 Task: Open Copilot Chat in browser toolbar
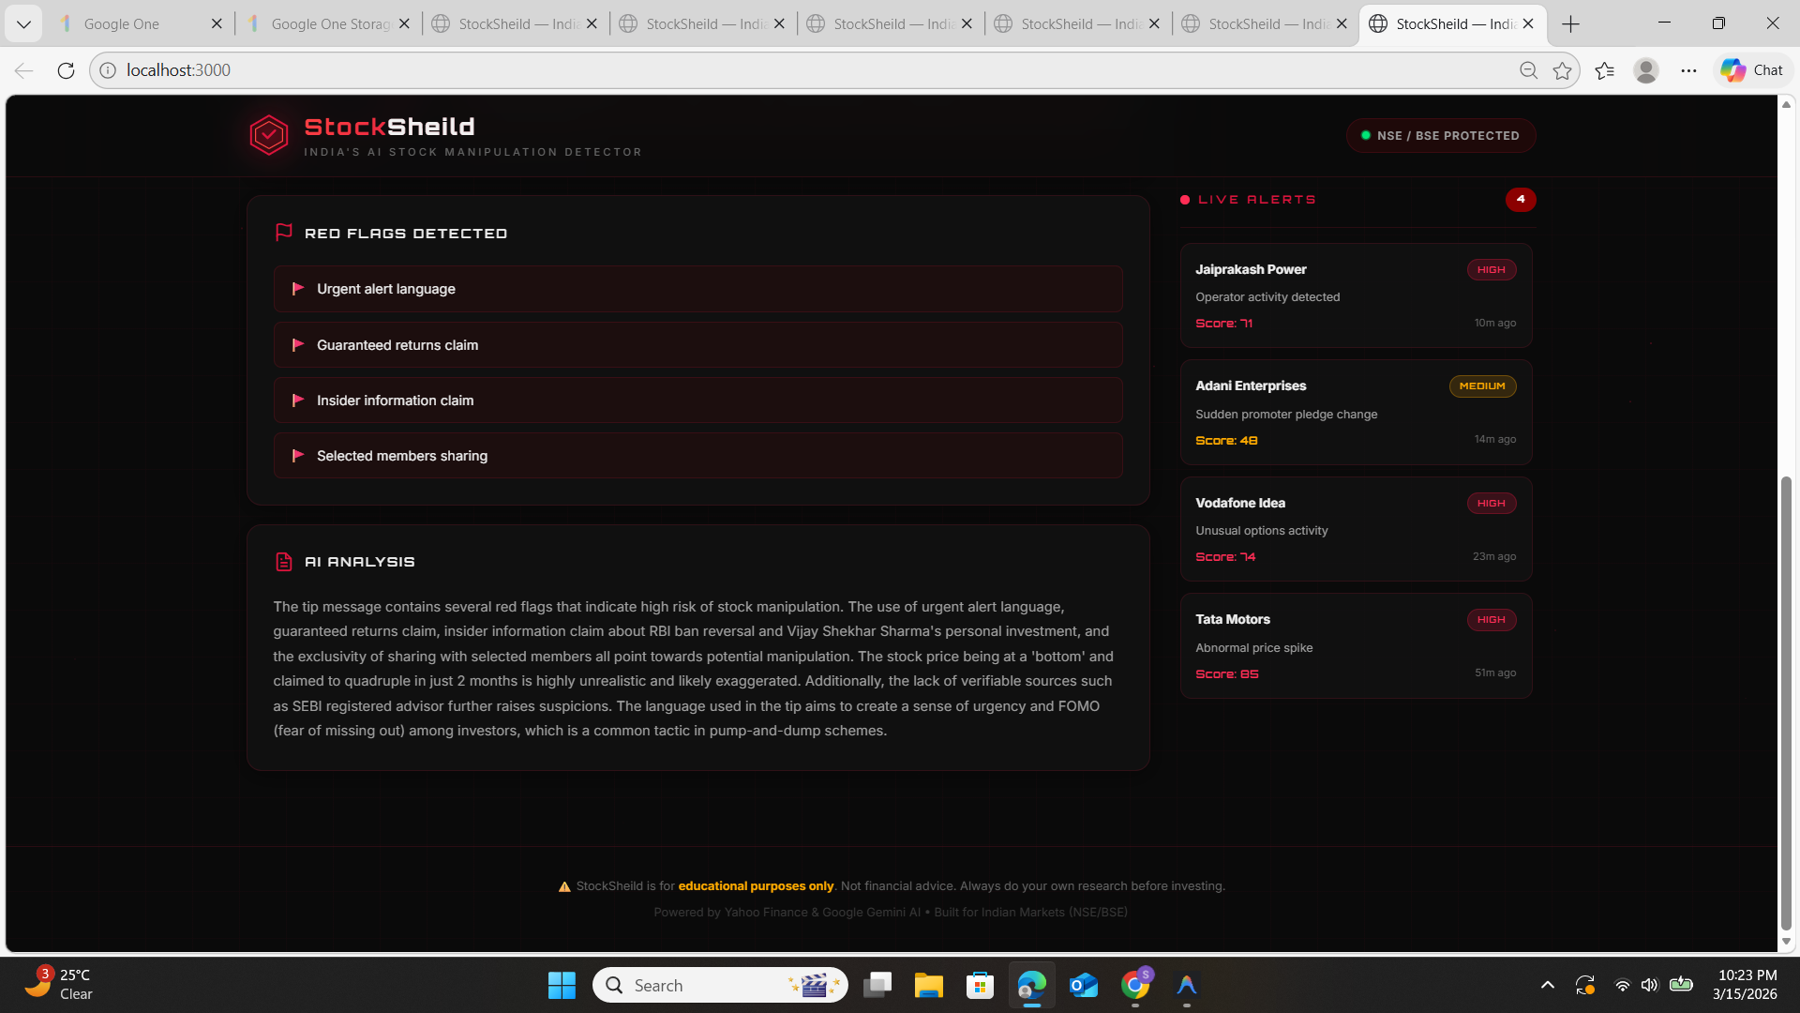[1751, 70]
